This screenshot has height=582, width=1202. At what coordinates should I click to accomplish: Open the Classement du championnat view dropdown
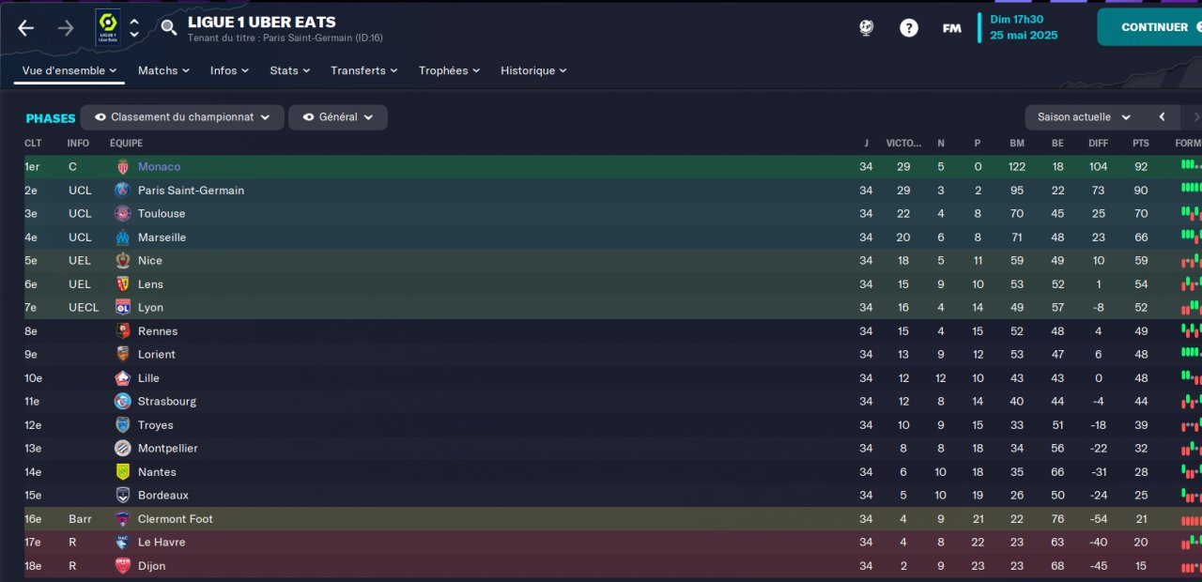click(x=182, y=117)
